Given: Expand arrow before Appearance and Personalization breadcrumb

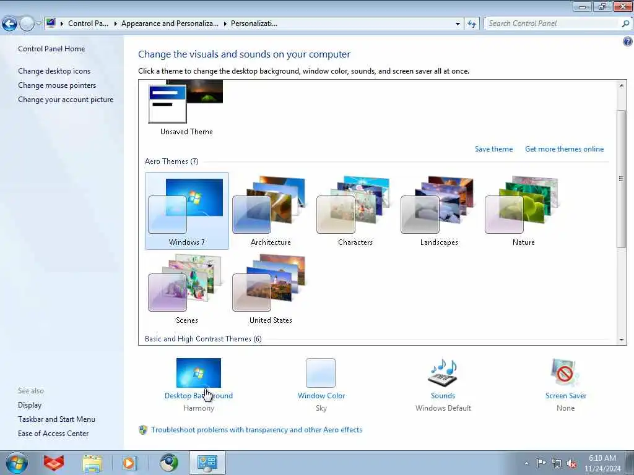Looking at the screenshot, I should pyautogui.click(x=115, y=24).
